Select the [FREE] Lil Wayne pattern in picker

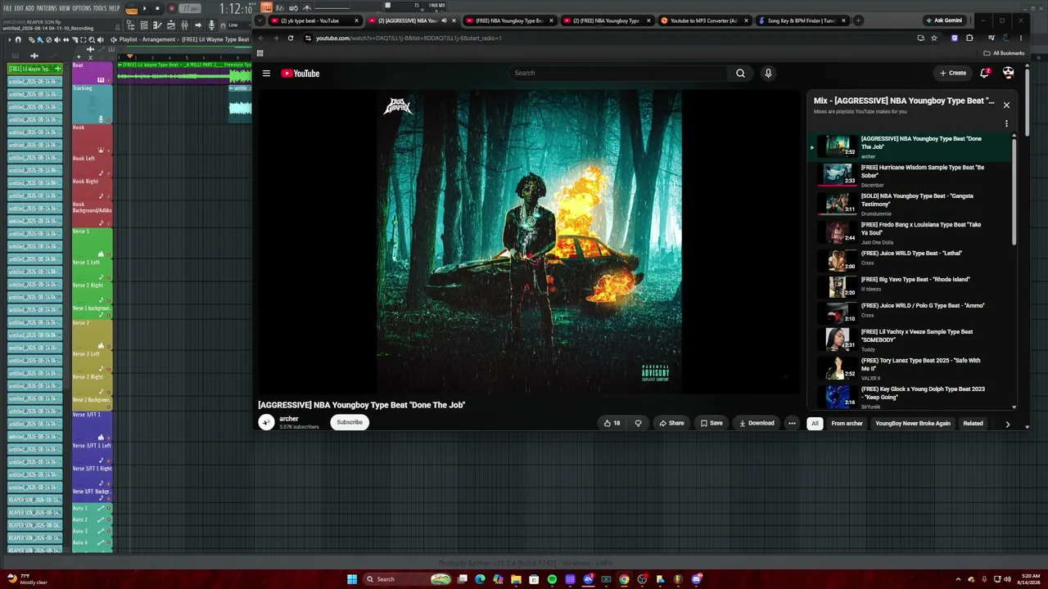coord(34,69)
